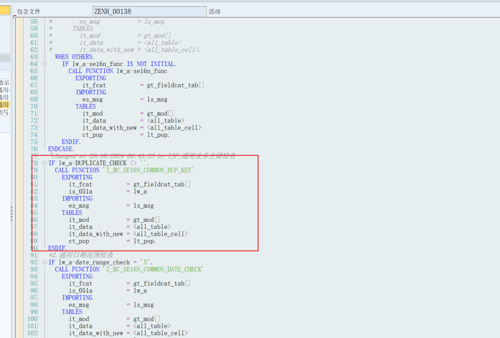Screen dimensions: 500x338
Task: Click the comment 通用日期范围检查 on line 91
Action: click(x=86, y=255)
